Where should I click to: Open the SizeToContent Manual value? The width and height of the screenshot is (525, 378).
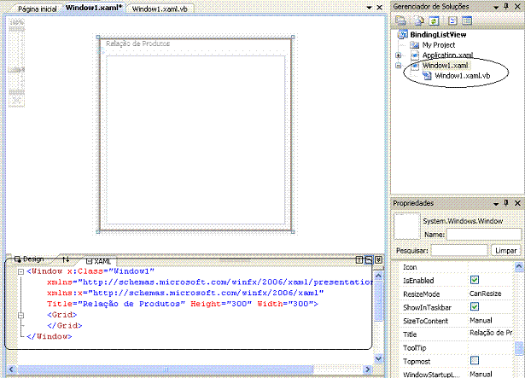point(481,321)
